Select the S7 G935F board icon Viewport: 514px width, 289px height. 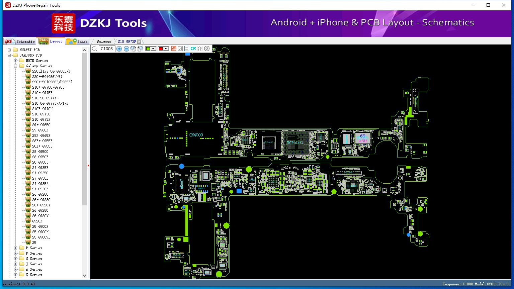point(28,168)
